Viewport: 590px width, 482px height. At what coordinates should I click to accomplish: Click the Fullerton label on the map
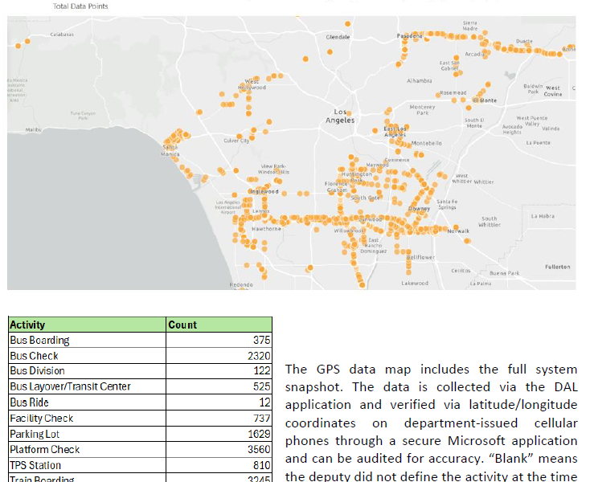pyautogui.click(x=557, y=266)
